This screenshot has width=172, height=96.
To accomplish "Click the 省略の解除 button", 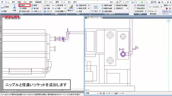I will (x=107, y=11).
